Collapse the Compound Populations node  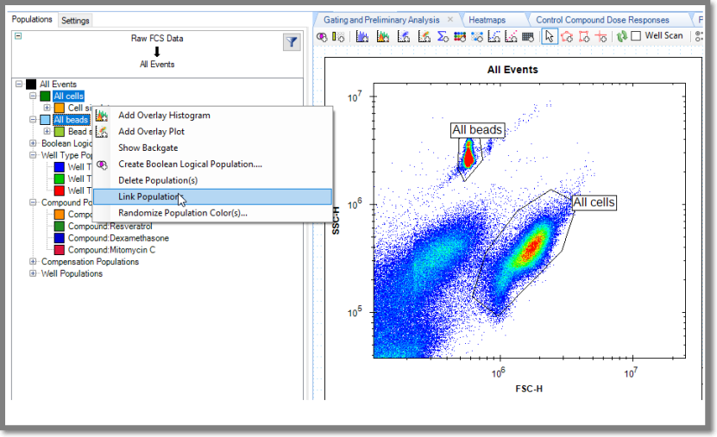pyautogui.click(x=33, y=203)
